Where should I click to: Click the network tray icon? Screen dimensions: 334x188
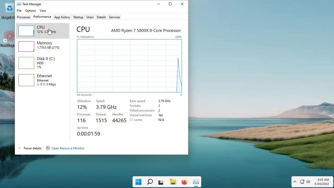[302, 182]
